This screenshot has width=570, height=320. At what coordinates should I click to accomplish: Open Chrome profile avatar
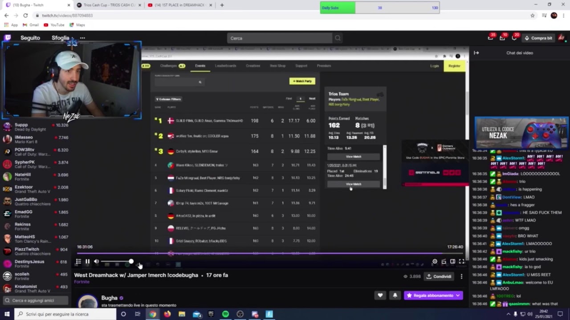coord(554,16)
